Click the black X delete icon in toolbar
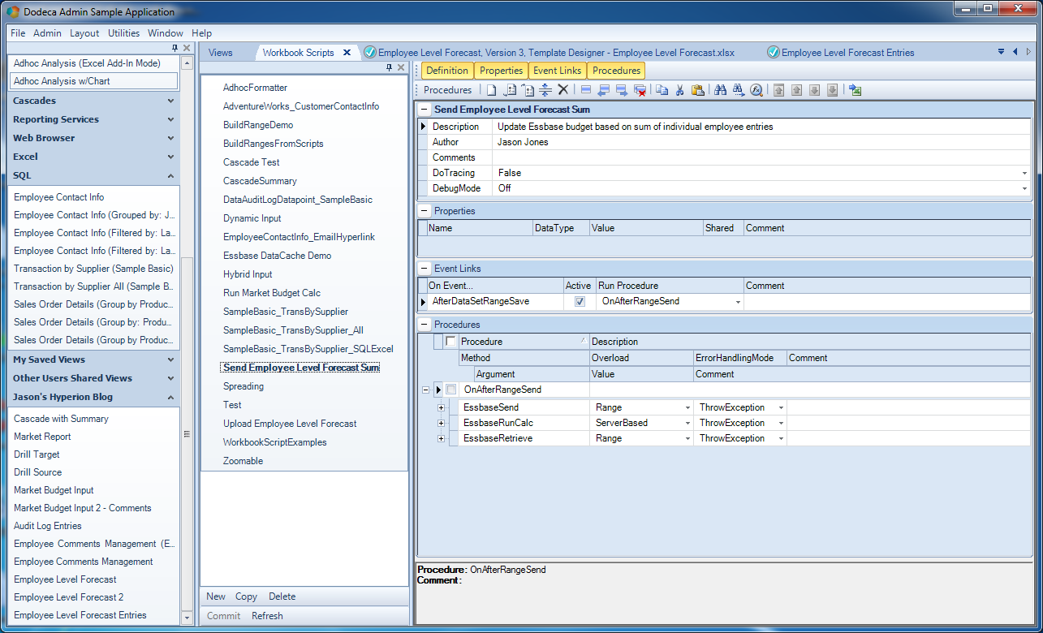This screenshot has height=633, width=1043. [x=563, y=90]
